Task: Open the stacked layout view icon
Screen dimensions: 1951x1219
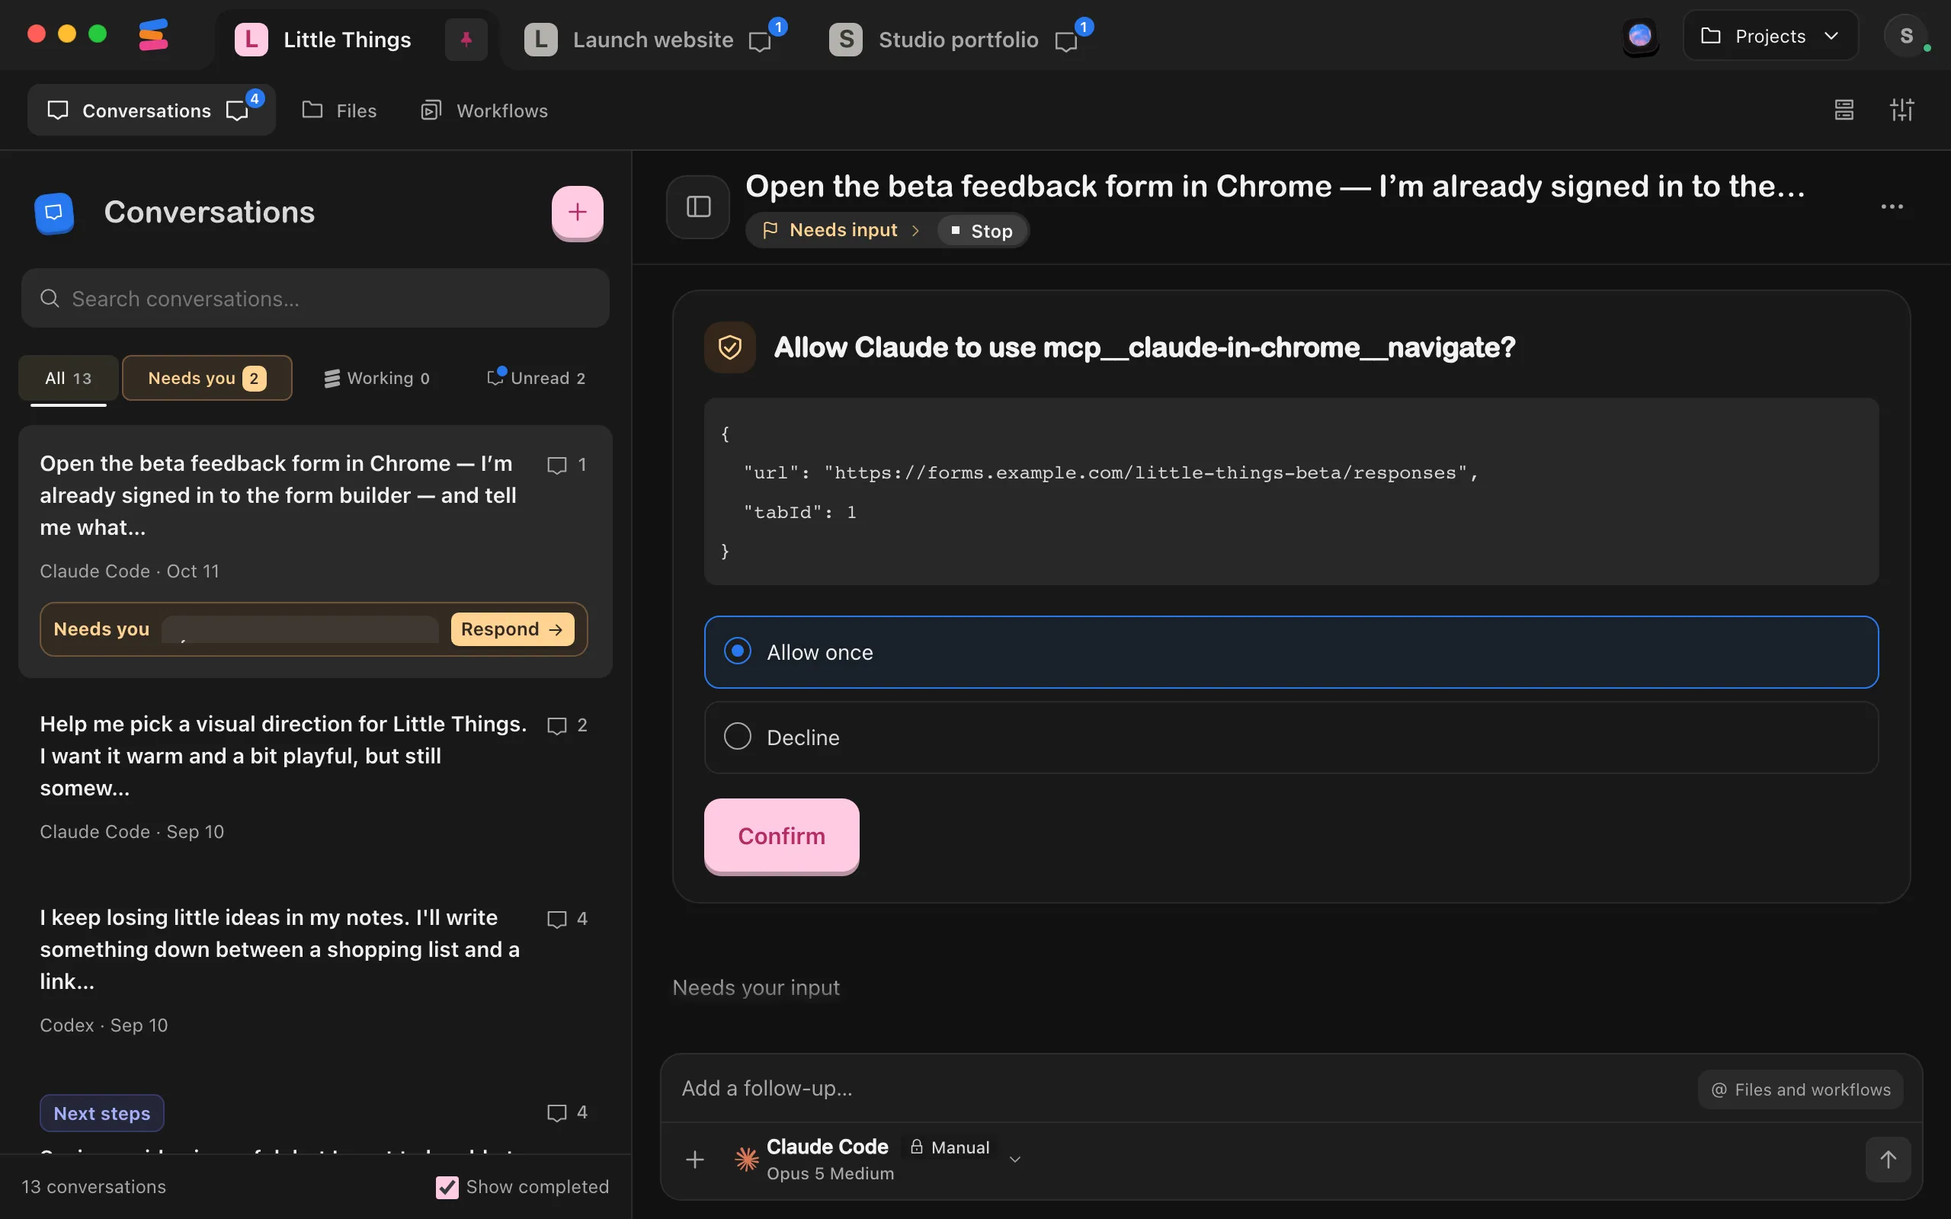Action: coord(1844,110)
